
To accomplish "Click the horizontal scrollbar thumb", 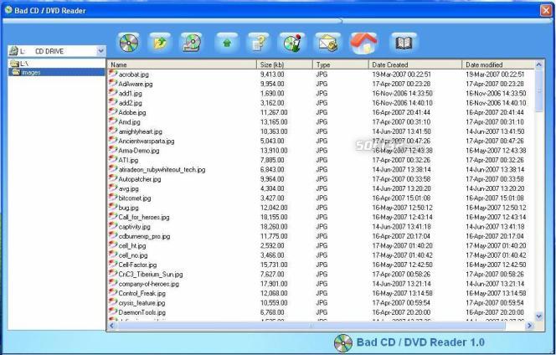I will coord(311,326).
